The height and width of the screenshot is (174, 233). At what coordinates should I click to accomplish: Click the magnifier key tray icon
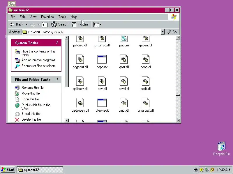[x=212, y=170]
